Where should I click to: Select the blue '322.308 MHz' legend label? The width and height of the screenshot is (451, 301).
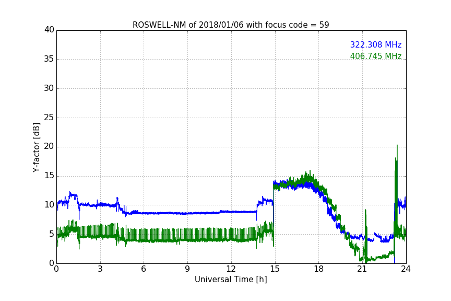pyautogui.click(x=376, y=44)
